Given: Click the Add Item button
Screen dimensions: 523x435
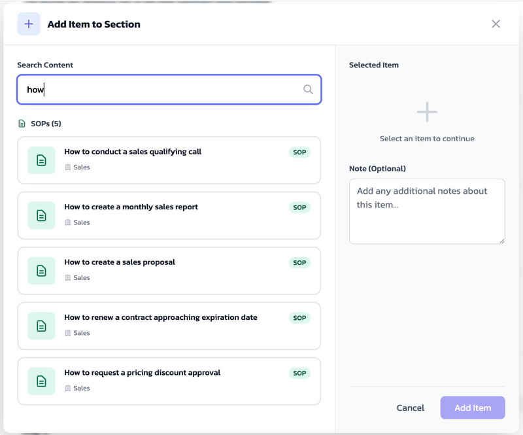Looking at the screenshot, I should click(x=472, y=408).
